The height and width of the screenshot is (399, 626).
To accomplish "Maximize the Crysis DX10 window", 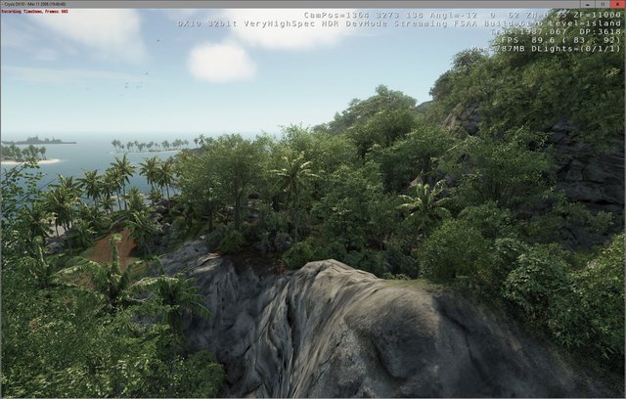I will (603, 4).
